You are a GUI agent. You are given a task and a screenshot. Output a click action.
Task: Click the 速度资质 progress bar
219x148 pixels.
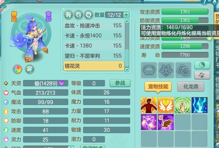point(185,46)
